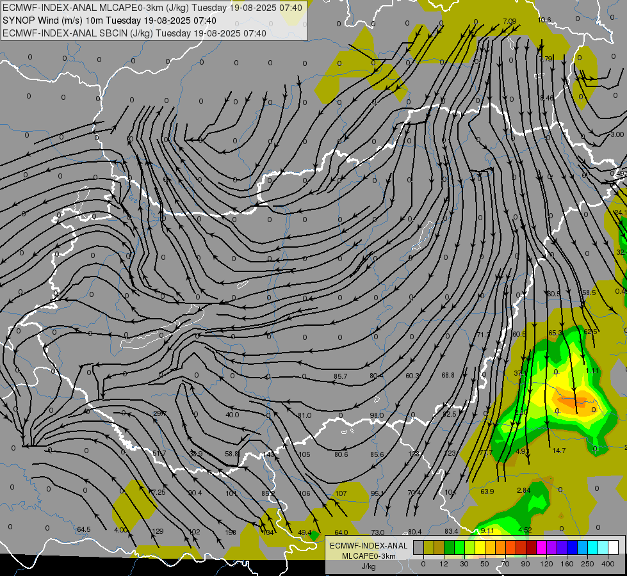Viewport: 627px width, 576px height.
Task: Click the legend tick label '120'
Action: [546, 564]
